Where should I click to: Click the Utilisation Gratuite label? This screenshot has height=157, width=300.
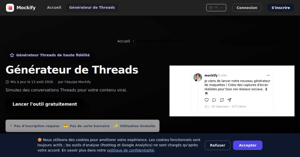pyautogui.click(x=137, y=126)
